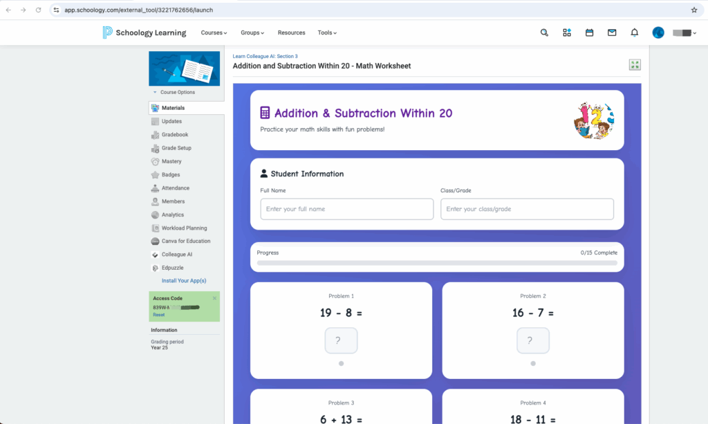Click the Install Your App(s) link
Screen dimensions: 708x424
click(x=184, y=281)
